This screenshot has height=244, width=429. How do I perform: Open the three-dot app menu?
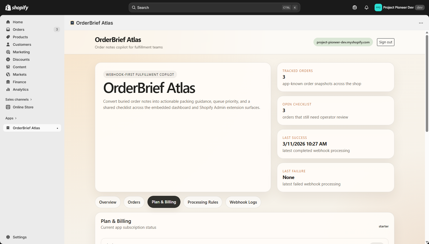[x=421, y=23]
